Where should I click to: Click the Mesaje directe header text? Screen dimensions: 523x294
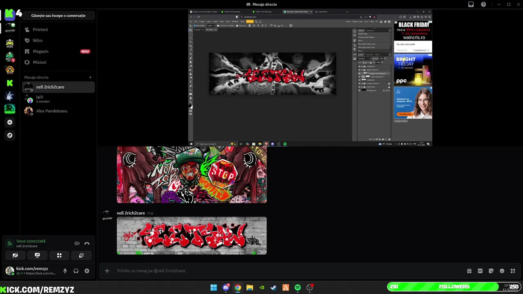(36, 77)
